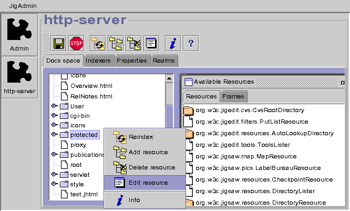Select org.w3c.jigedit.tools.ToolsLister

[243, 145]
